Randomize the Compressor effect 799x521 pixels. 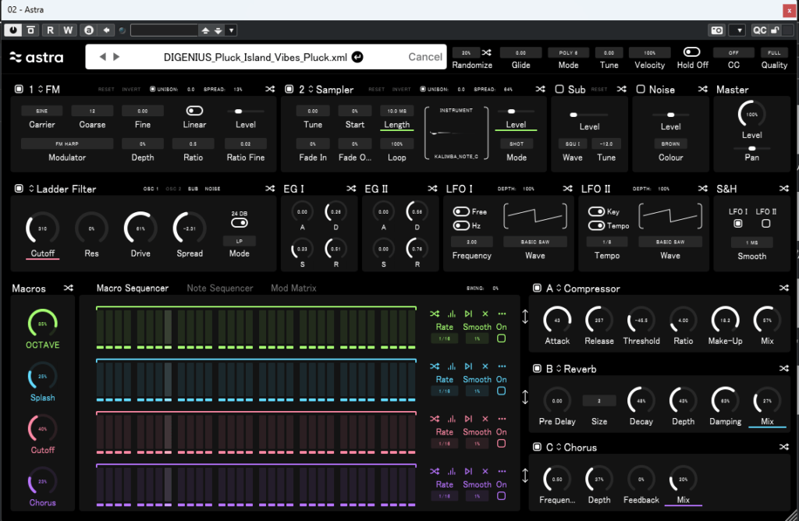pos(783,288)
